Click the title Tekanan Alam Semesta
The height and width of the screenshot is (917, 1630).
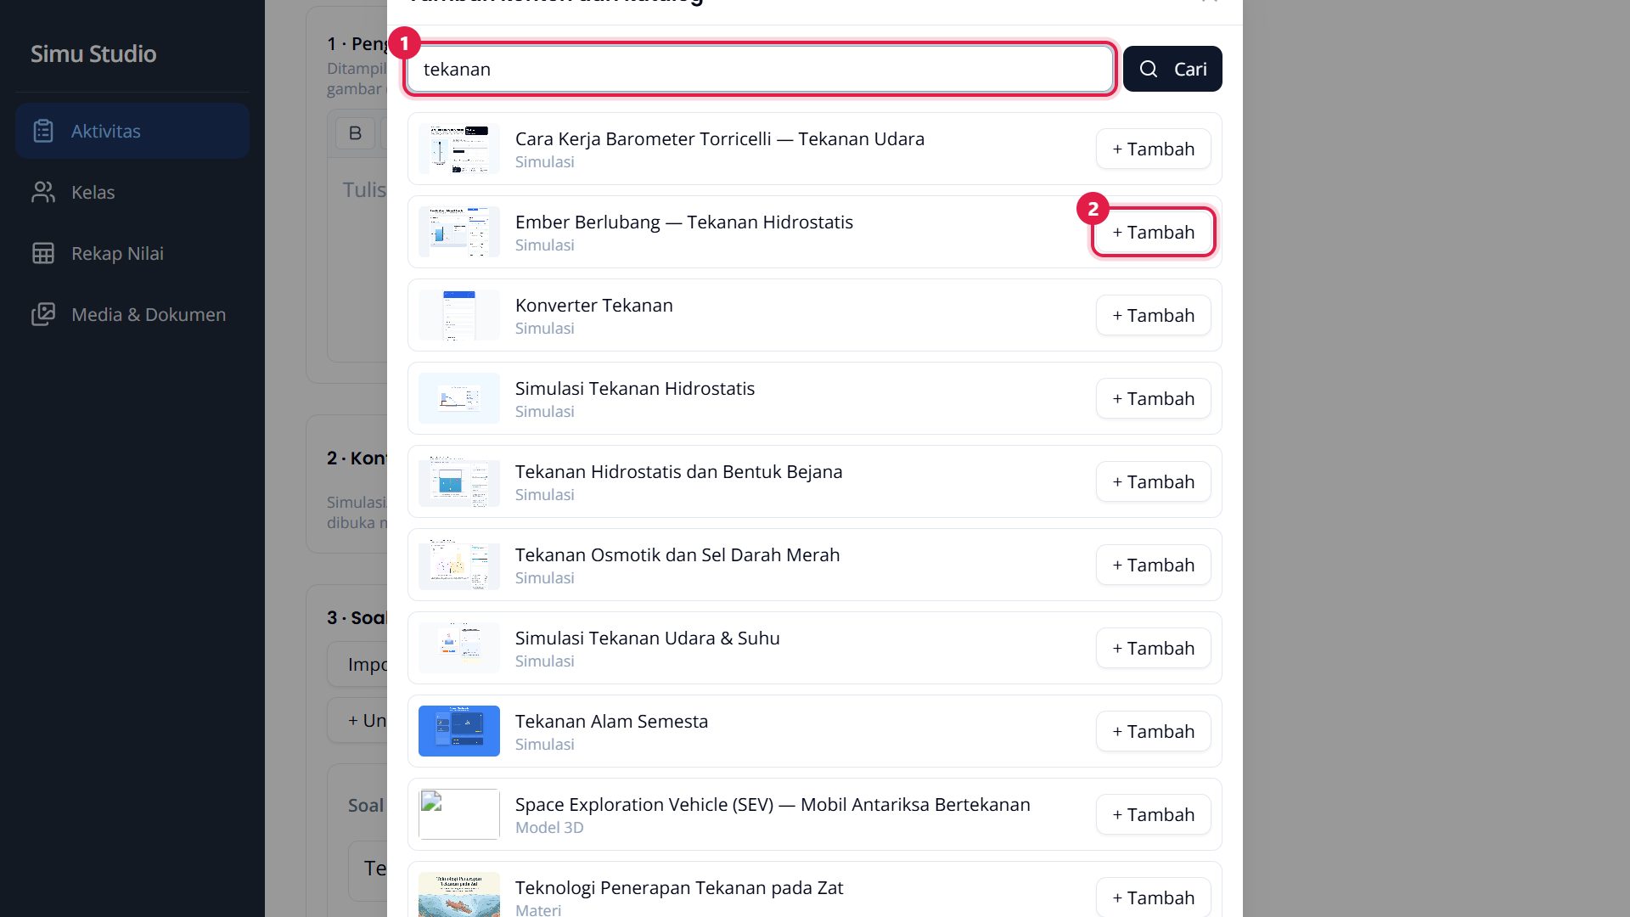pos(611,721)
